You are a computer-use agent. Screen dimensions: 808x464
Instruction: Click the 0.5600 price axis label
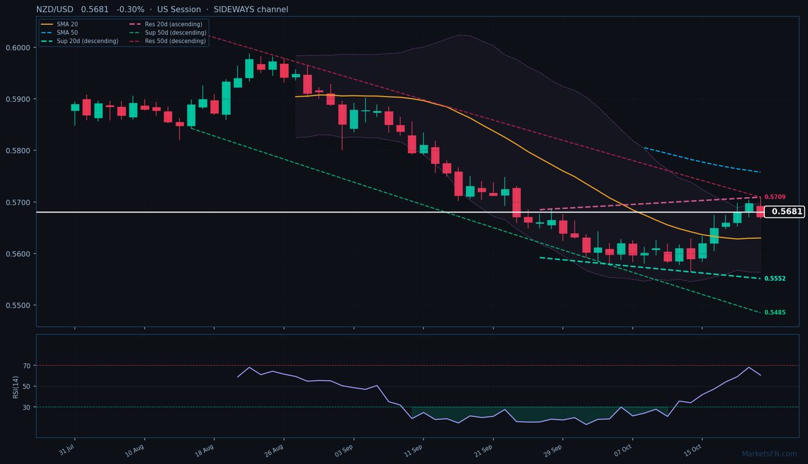coord(18,254)
